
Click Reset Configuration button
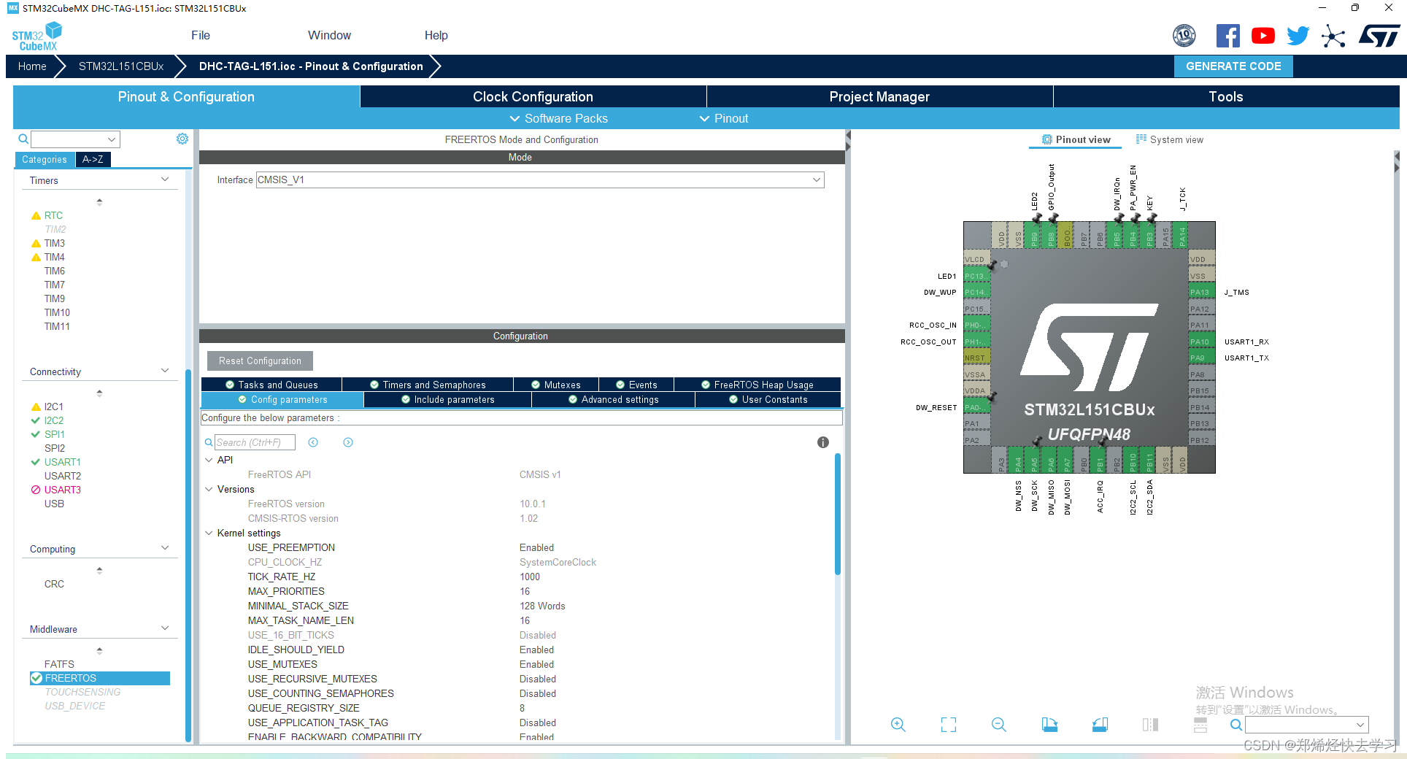(x=260, y=361)
